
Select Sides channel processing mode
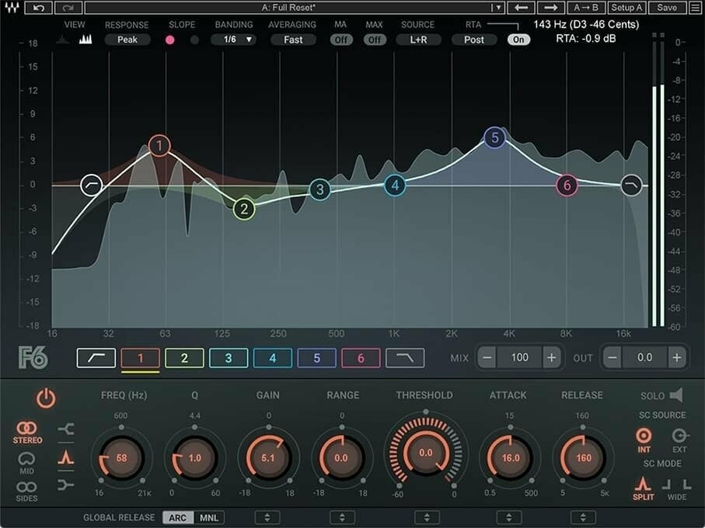(26, 485)
